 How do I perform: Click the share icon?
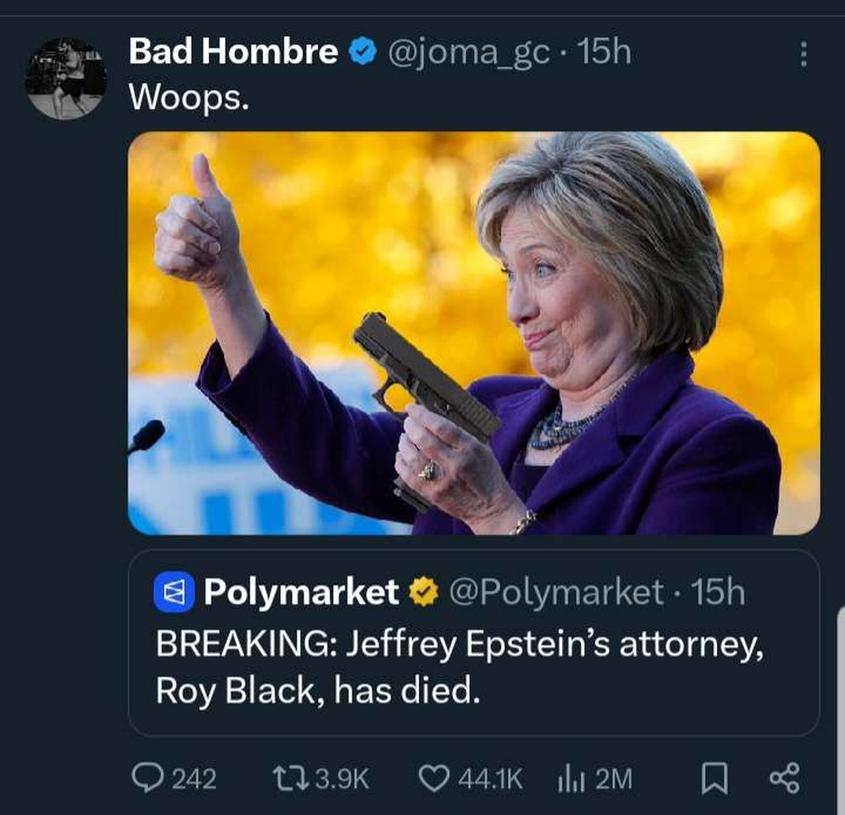pyautogui.click(x=783, y=778)
